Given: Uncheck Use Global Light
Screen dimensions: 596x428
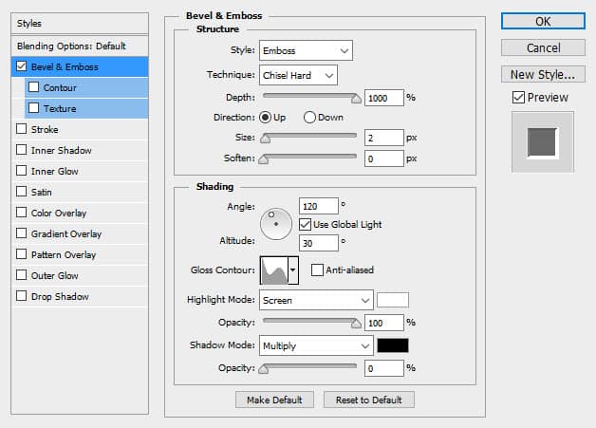Looking at the screenshot, I should [306, 223].
